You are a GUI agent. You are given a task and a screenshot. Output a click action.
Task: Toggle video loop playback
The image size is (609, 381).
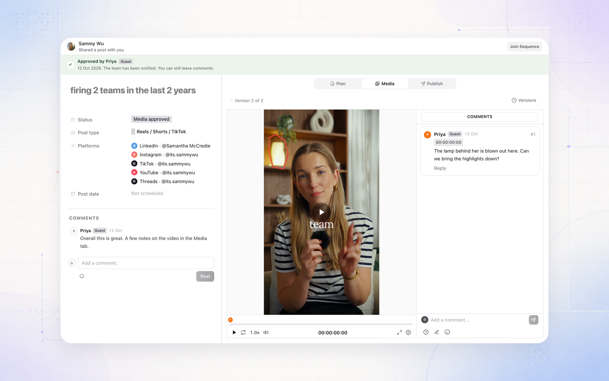tap(243, 333)
